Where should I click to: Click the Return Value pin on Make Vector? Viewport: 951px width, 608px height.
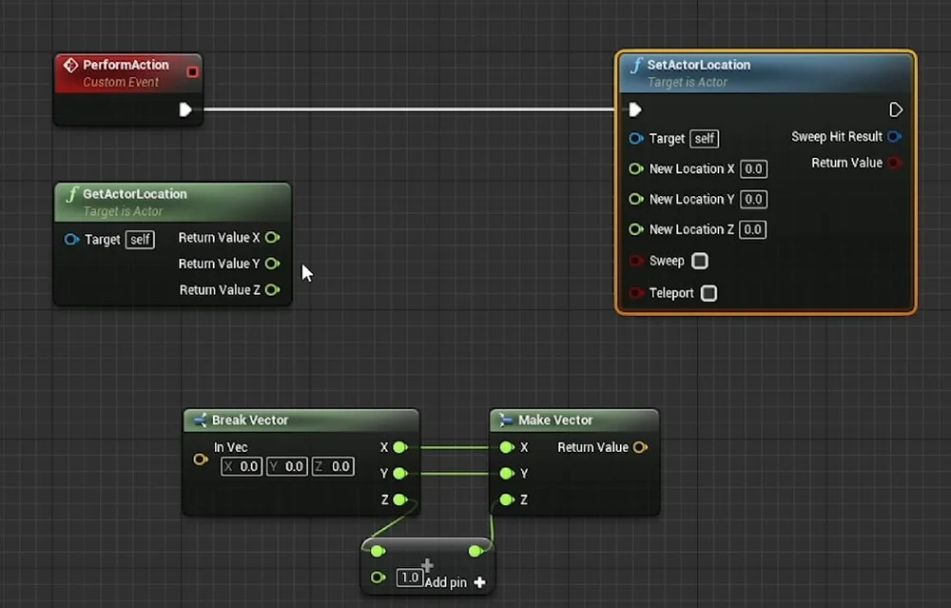pos(640,447)
